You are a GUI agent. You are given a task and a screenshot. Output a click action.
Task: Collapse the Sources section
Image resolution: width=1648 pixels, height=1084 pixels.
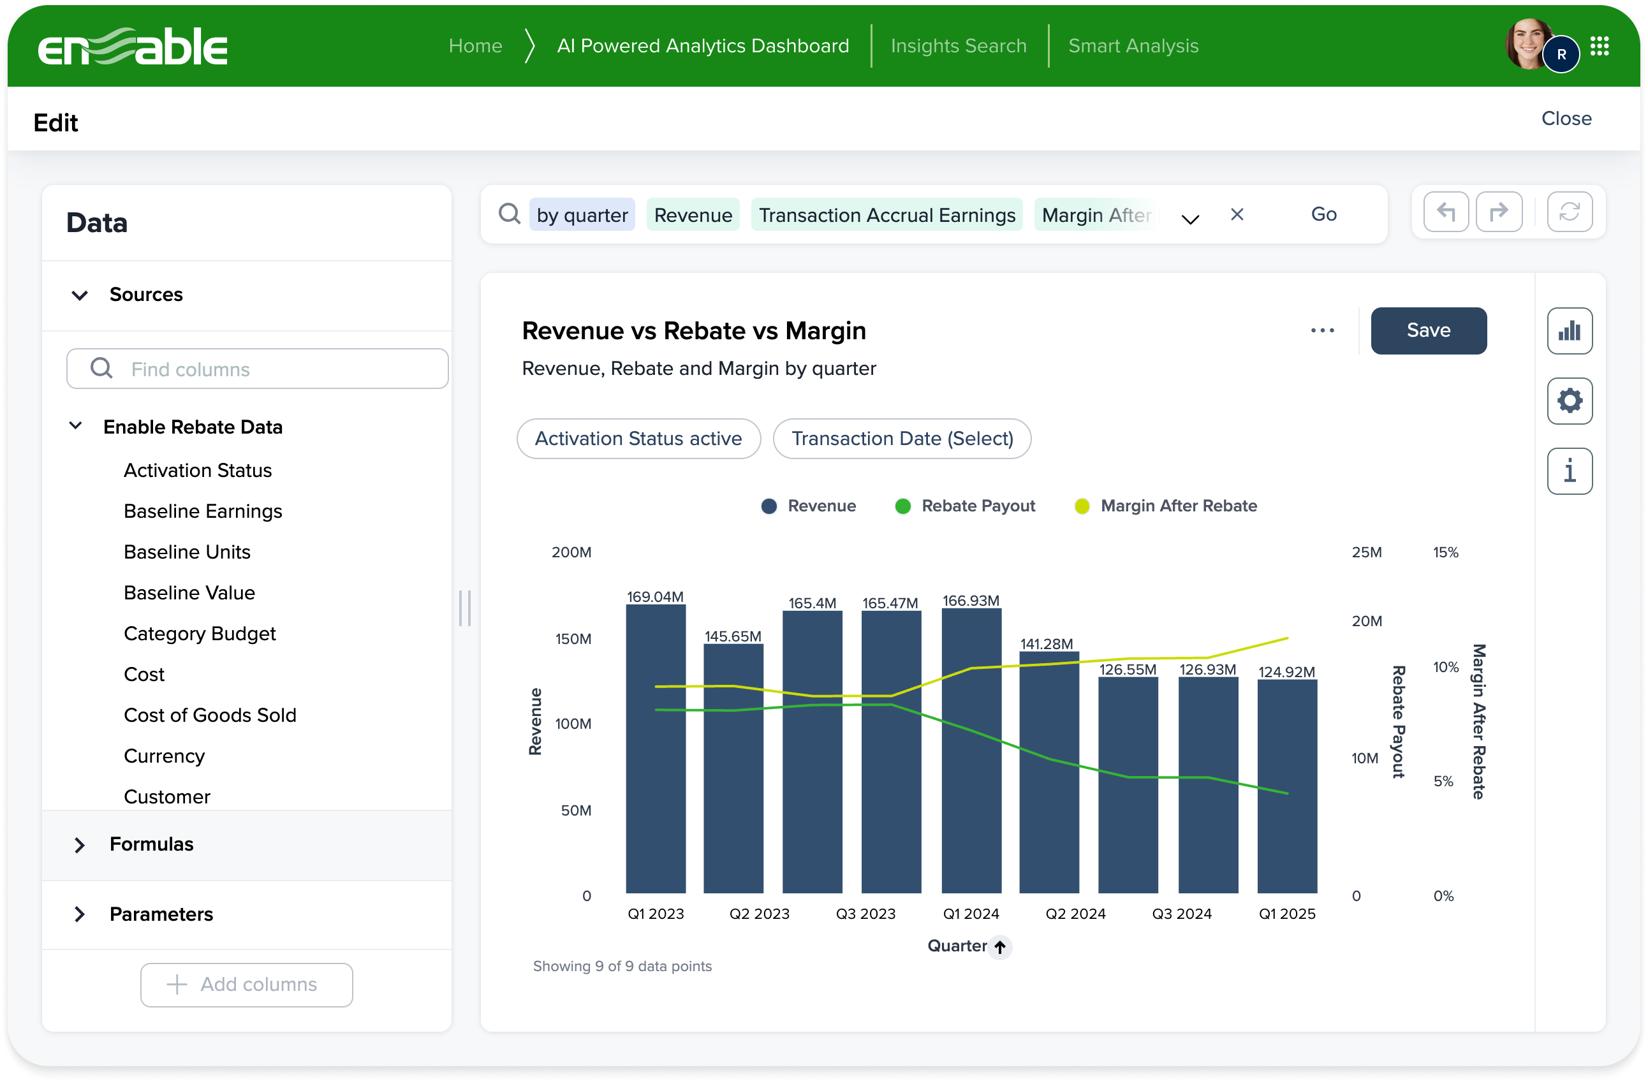click(x=80, y=296)
